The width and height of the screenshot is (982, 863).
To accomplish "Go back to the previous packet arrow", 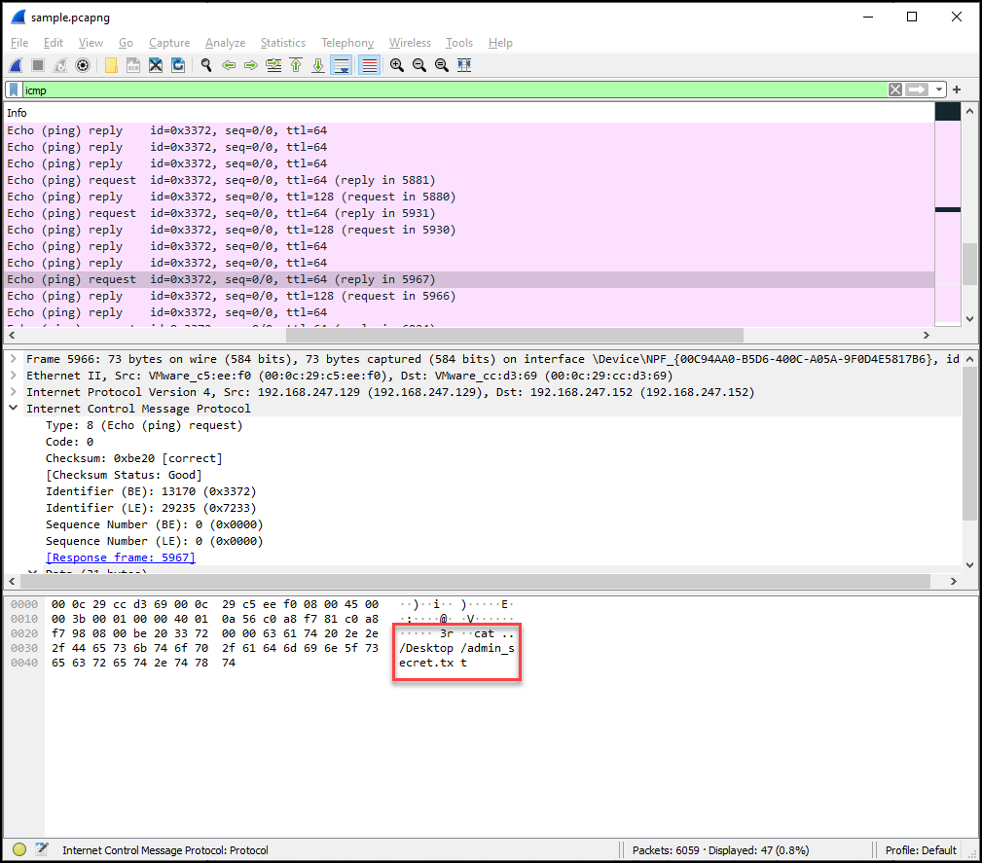I will tap(229, 65).
